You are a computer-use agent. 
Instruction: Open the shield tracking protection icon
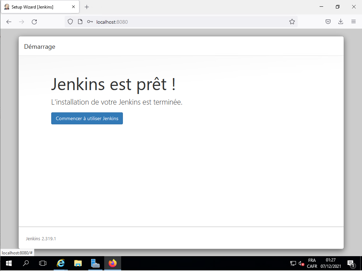point(70,22)
